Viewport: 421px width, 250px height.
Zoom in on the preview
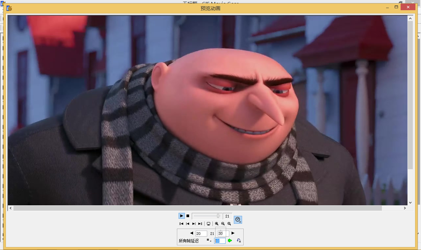[217, 224]
